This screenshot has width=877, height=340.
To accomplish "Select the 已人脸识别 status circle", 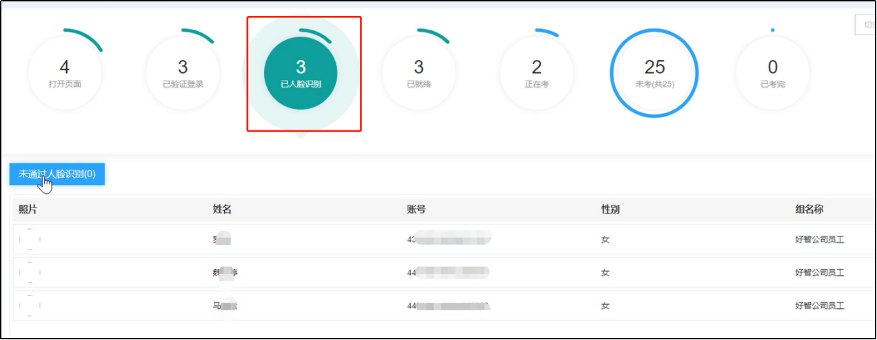I will point(301,72).
